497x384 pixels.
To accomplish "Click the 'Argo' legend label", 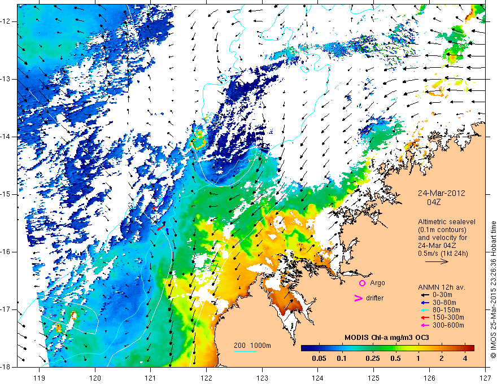I will point(377,283).
